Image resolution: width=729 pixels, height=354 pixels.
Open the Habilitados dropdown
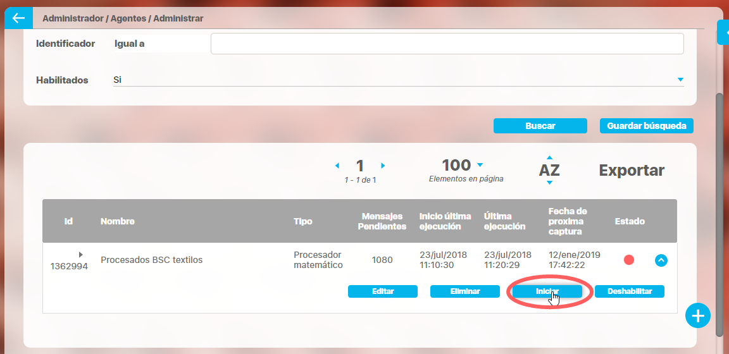click(x=680, y=80)
